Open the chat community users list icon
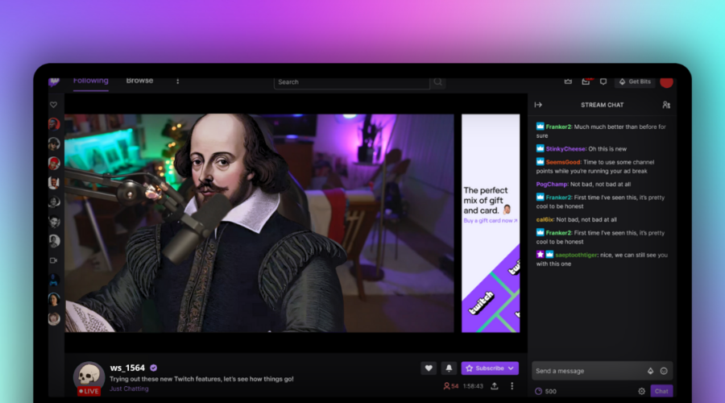 tap(666, 105)
